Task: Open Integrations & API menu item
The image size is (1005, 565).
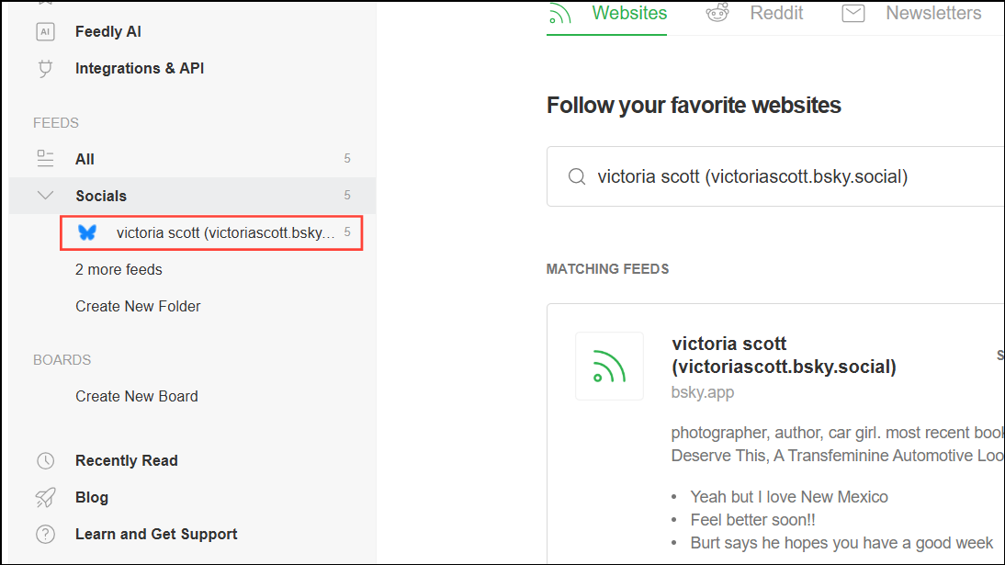Action: (x=139, y=68)
